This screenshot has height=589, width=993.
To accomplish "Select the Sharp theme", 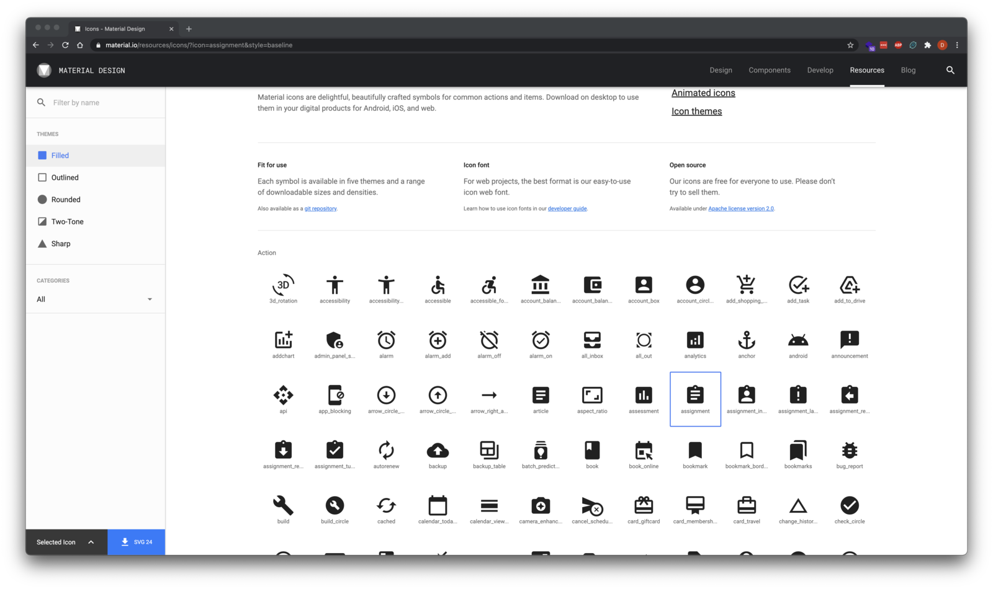I will (x=96, y=244).
